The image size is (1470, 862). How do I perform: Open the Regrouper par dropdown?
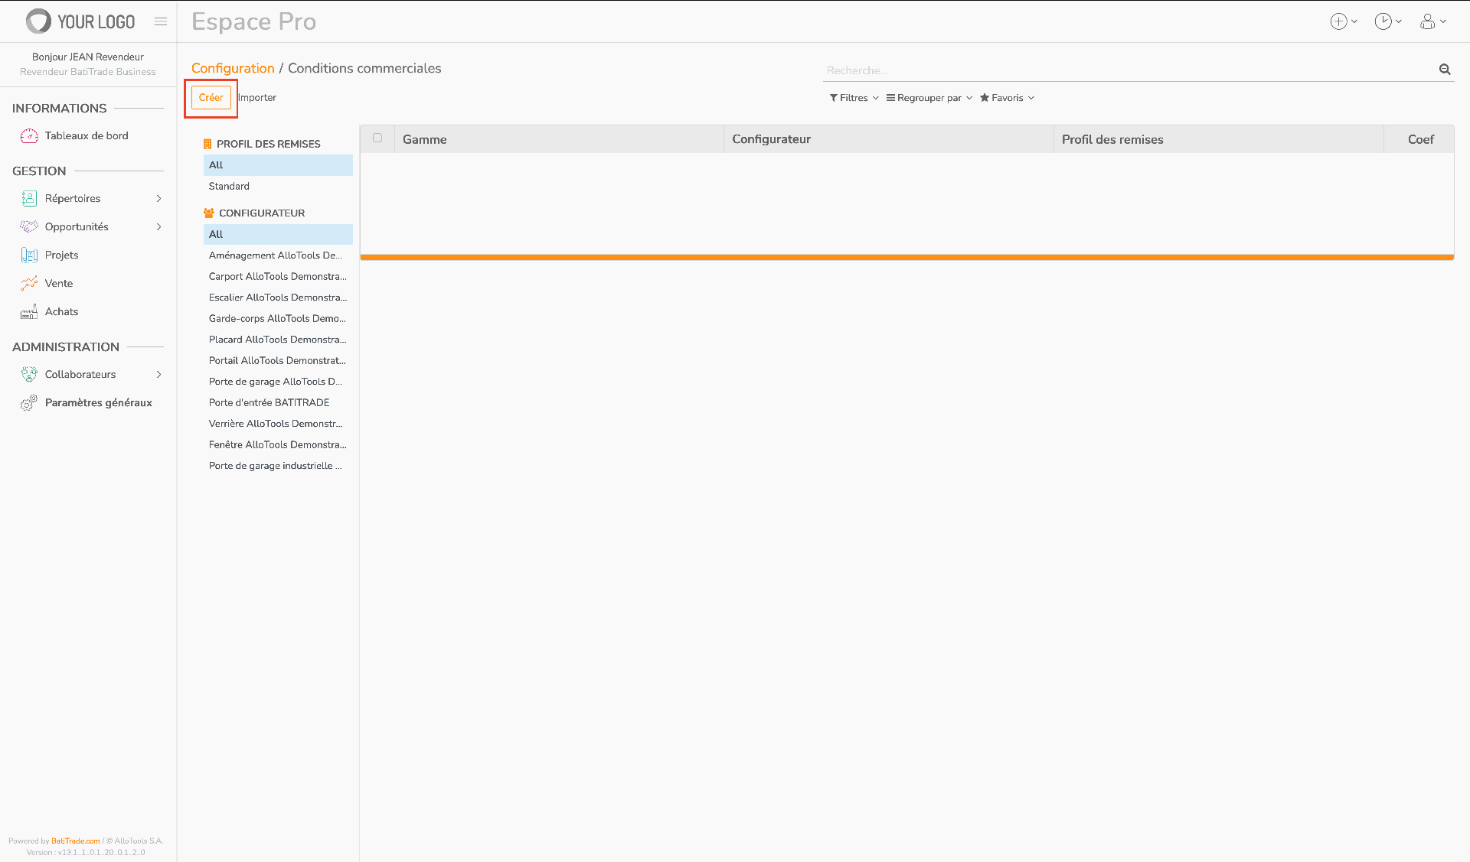click(929, 98)
